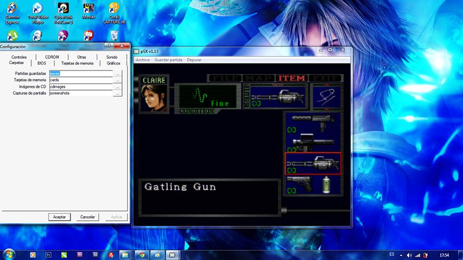Screen dimensions: 463x260
Task: Click the Fine condition ECG display
Action: click(208, 96)
